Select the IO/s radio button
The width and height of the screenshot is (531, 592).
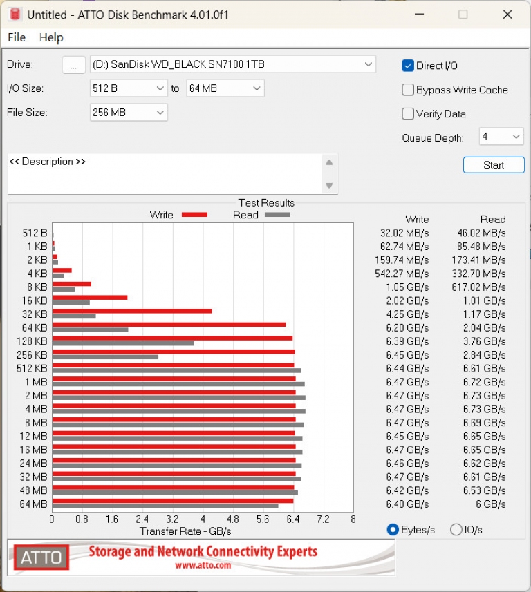pyautogui.click(x=456, y=530)
